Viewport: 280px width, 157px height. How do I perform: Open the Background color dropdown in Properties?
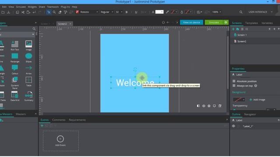[x=239, y=100]
